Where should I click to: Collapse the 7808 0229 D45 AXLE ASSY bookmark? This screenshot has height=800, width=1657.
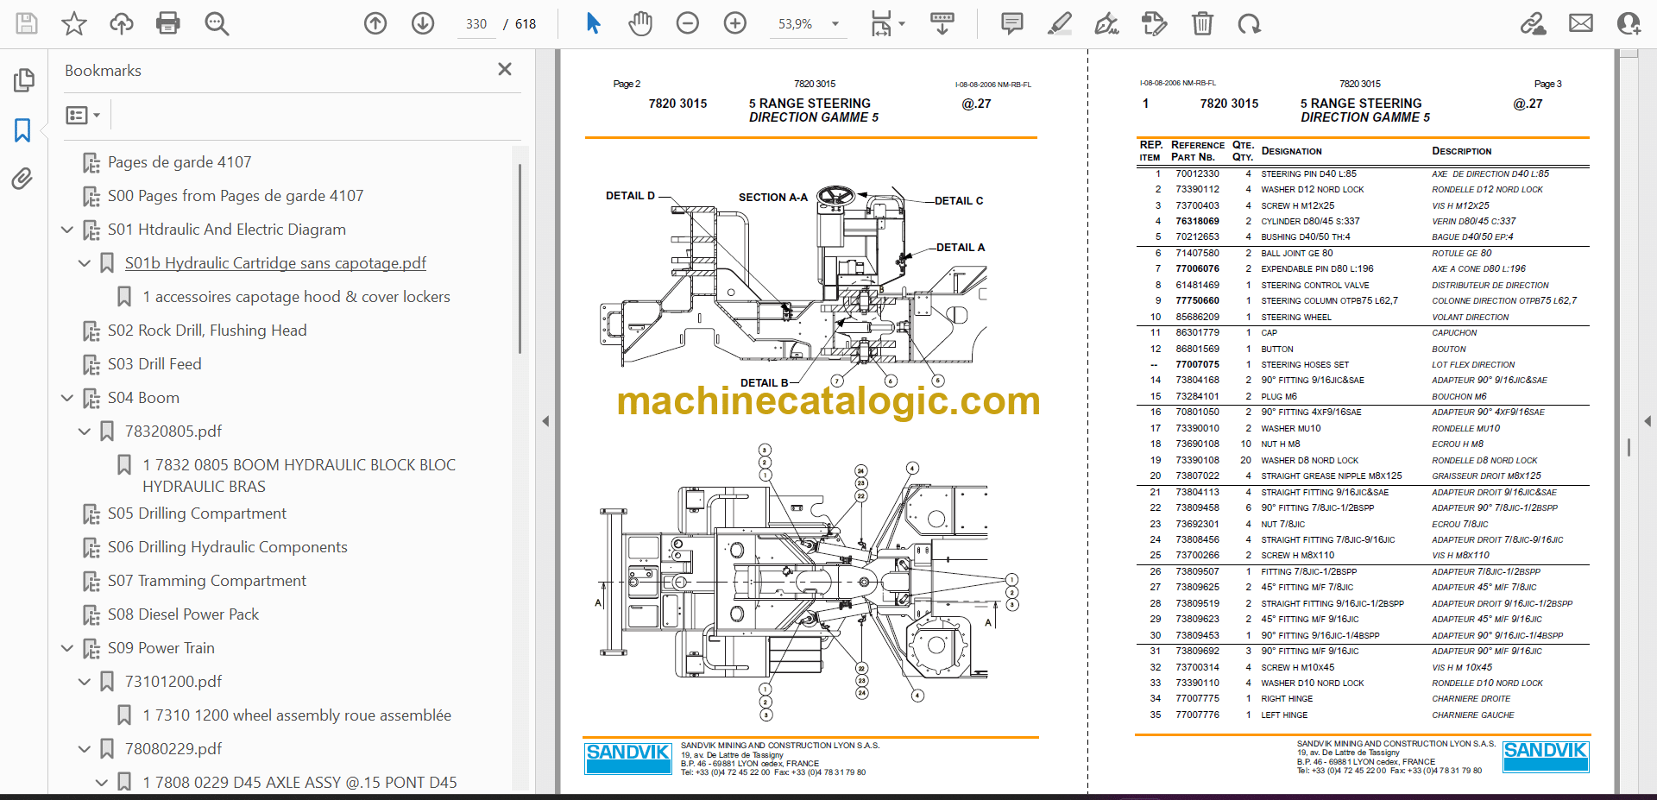click(x=102, y=783)
